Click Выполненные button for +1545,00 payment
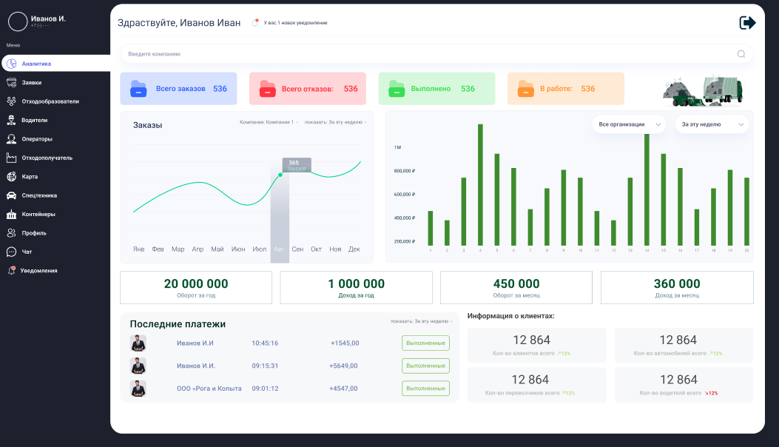 (426, 343)
